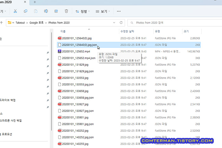The height and width of the screenshot is (148, 222).
Task: Close the current Explorer tab
Action: 25,2
